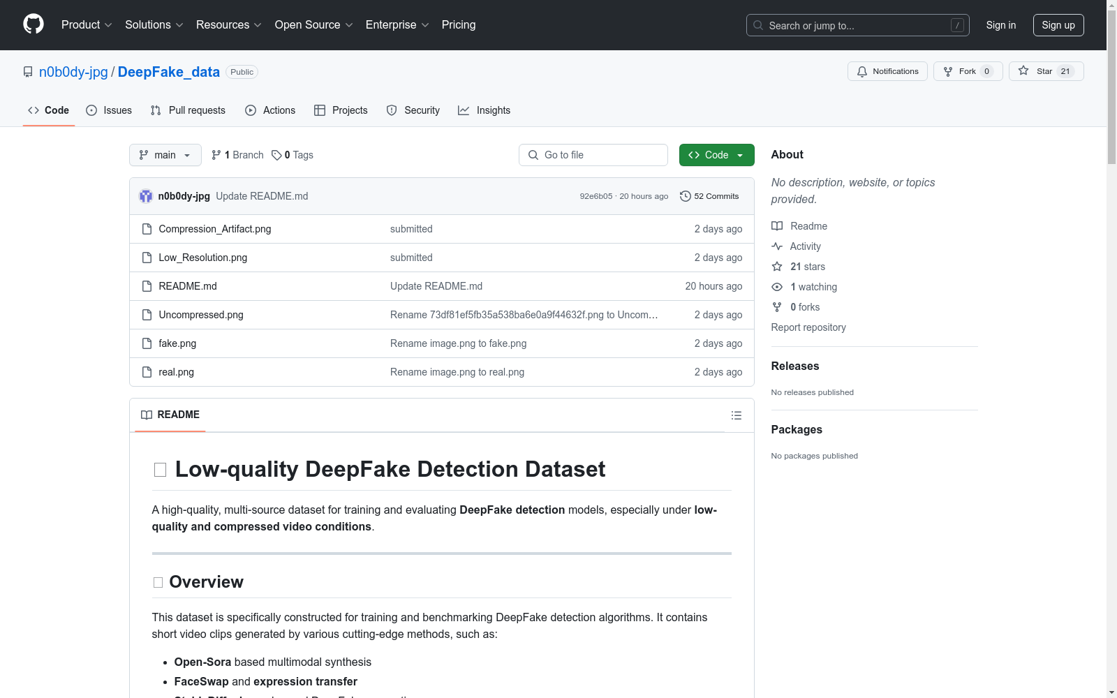Select the README tab in file viewer
Screen dimensions: 1117x698
point(170,415)
